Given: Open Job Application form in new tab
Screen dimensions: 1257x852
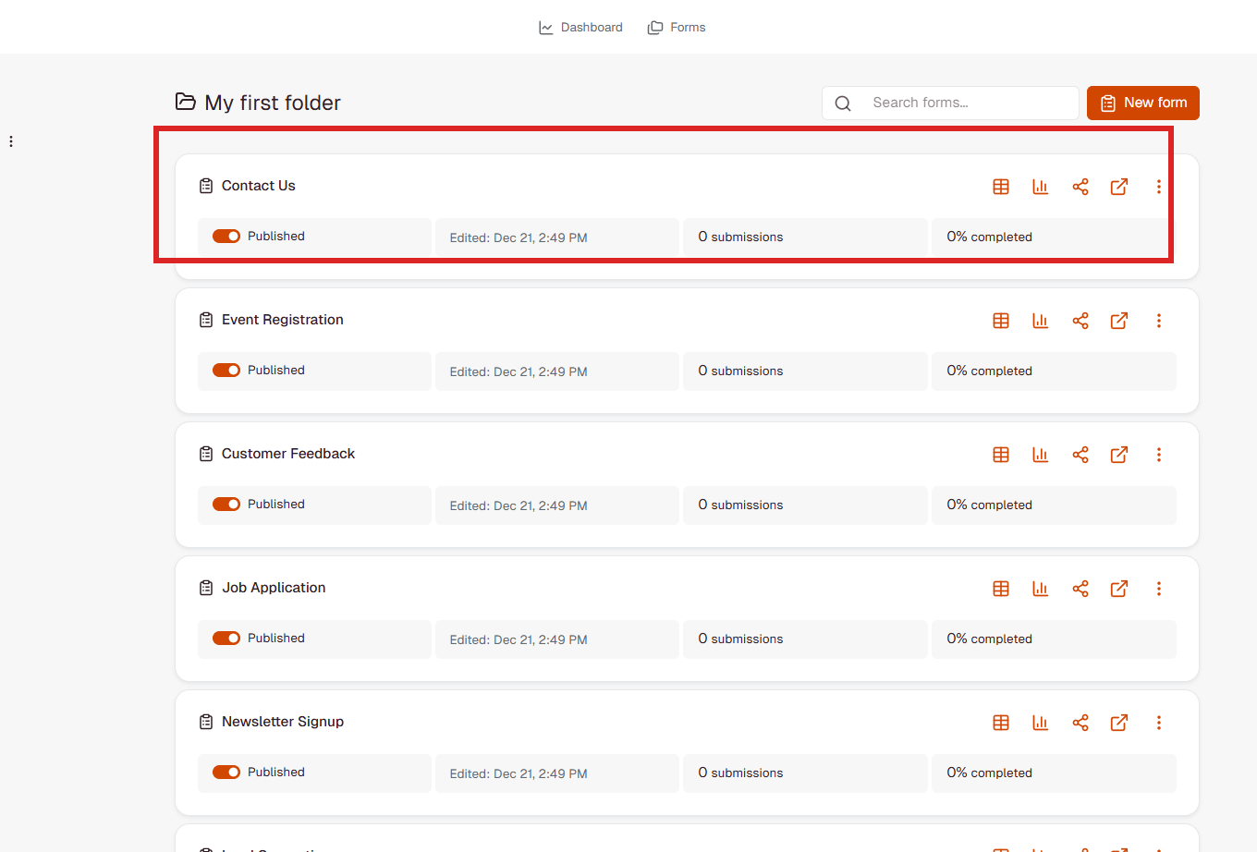Looking at the screenshot, I should (x=1119, y=589).
